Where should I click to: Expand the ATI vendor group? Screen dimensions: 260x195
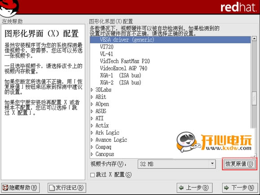(x=92, y=118)
